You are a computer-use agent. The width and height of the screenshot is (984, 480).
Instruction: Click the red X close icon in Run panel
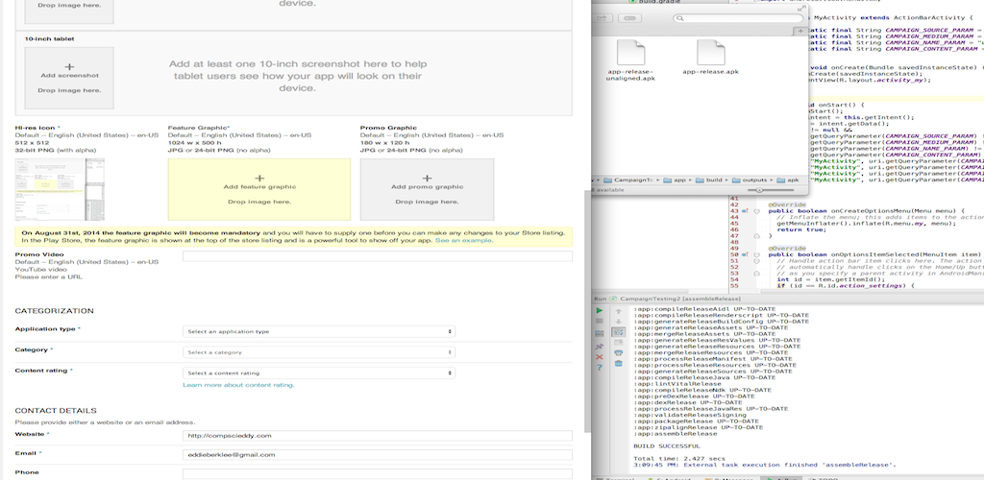[x=601, y=356]
